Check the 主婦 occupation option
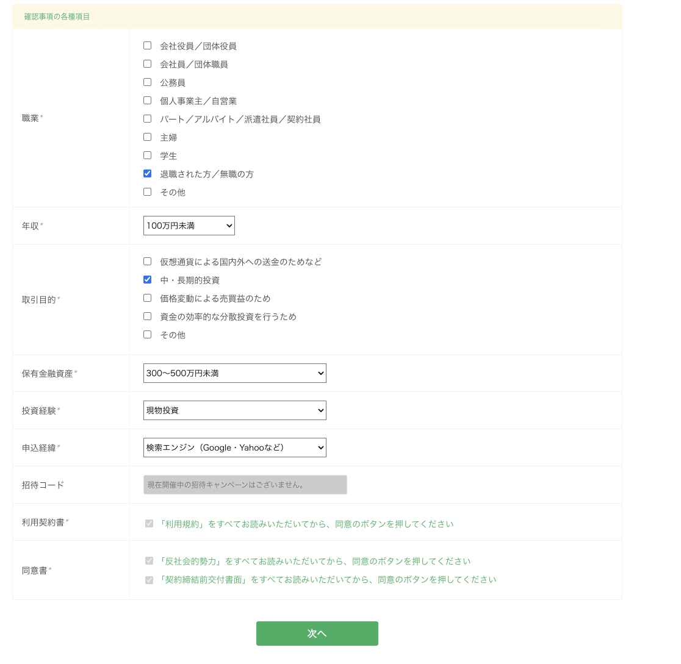The image size is (681, 664). (147, 137)
